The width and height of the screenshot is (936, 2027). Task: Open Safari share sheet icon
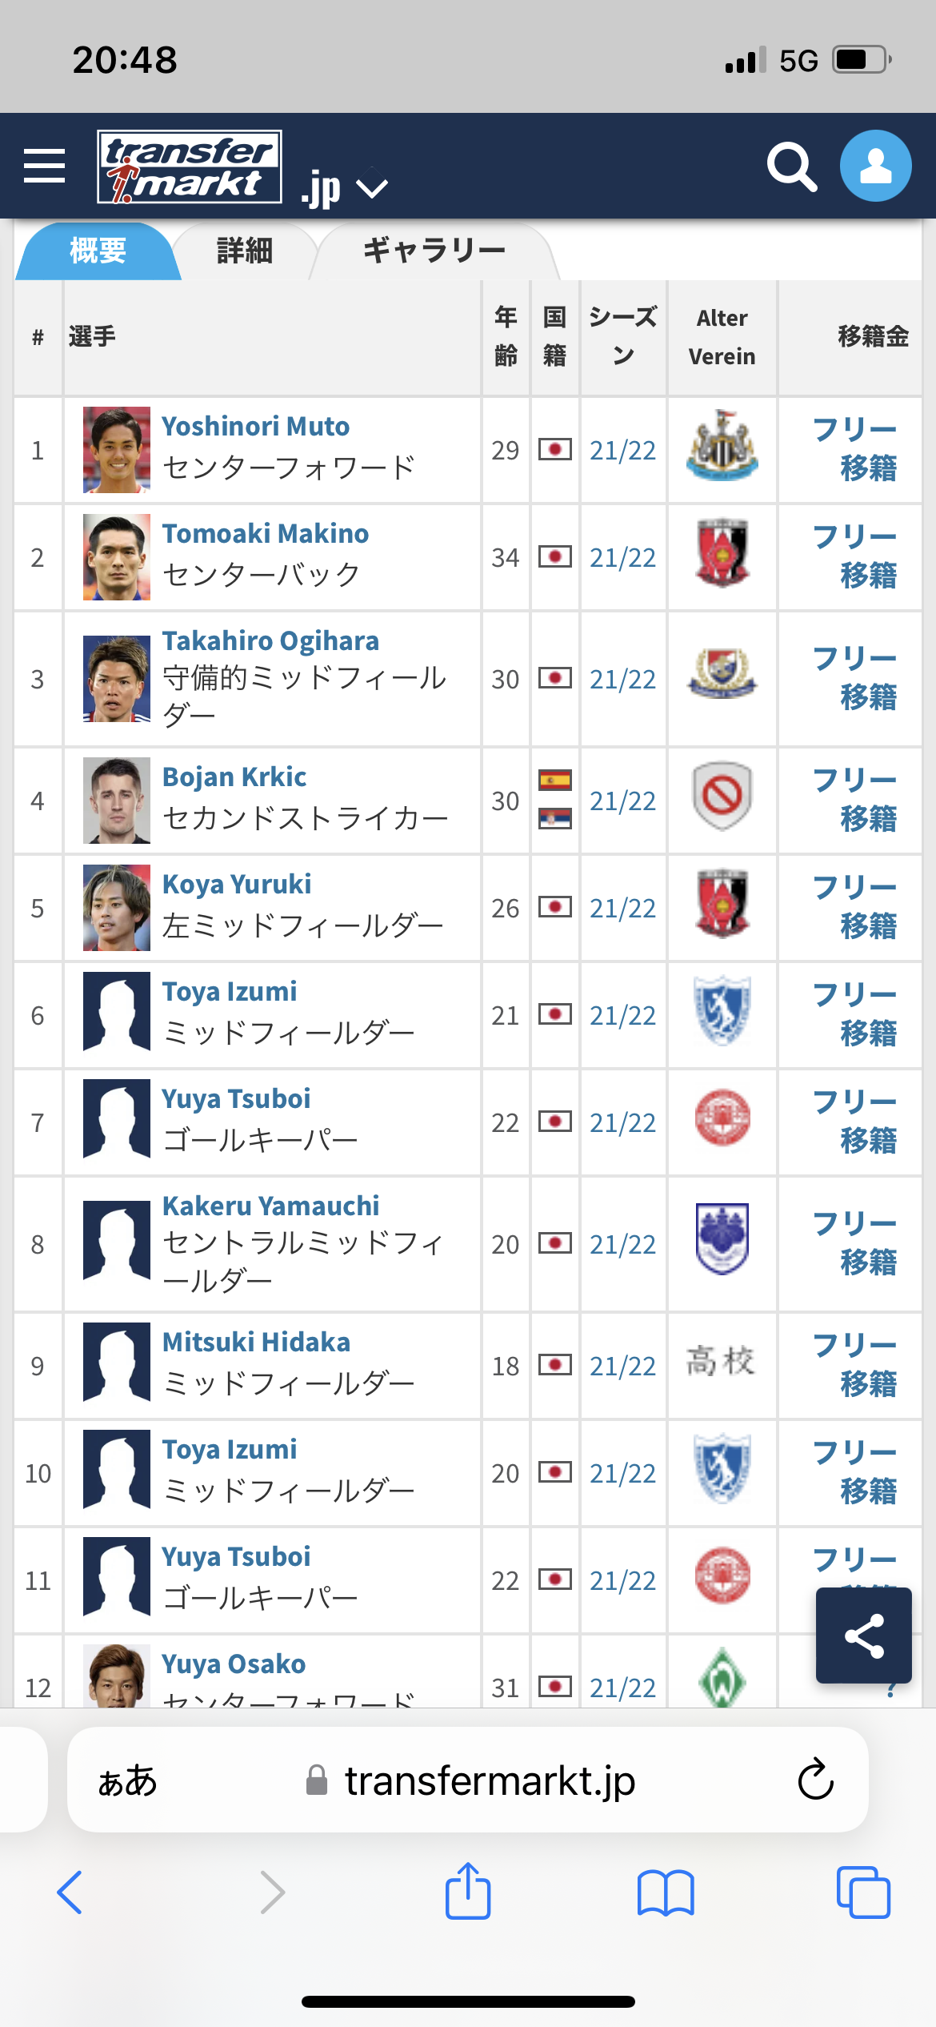point(468,1892)
